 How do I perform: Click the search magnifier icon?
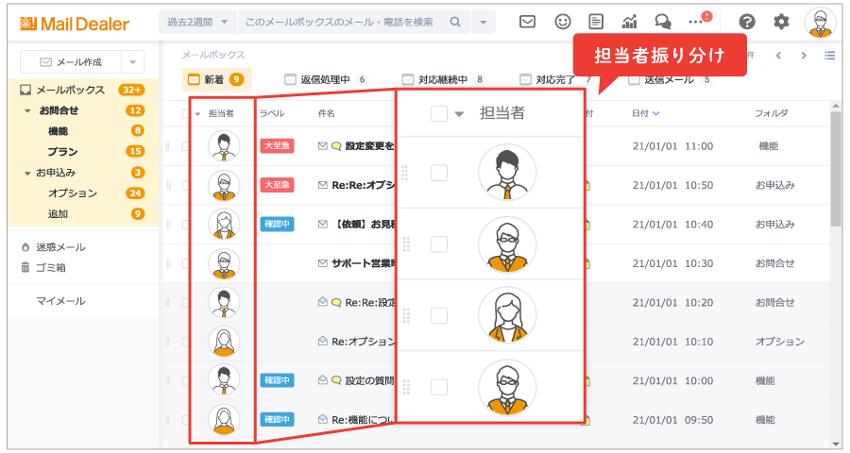pyautogui.click(x=455, y=21)
